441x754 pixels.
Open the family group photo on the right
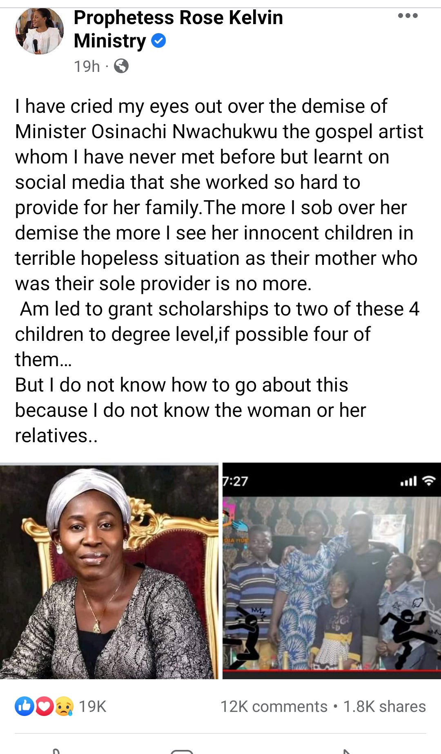pyautogui.click(x=332, y=571)
